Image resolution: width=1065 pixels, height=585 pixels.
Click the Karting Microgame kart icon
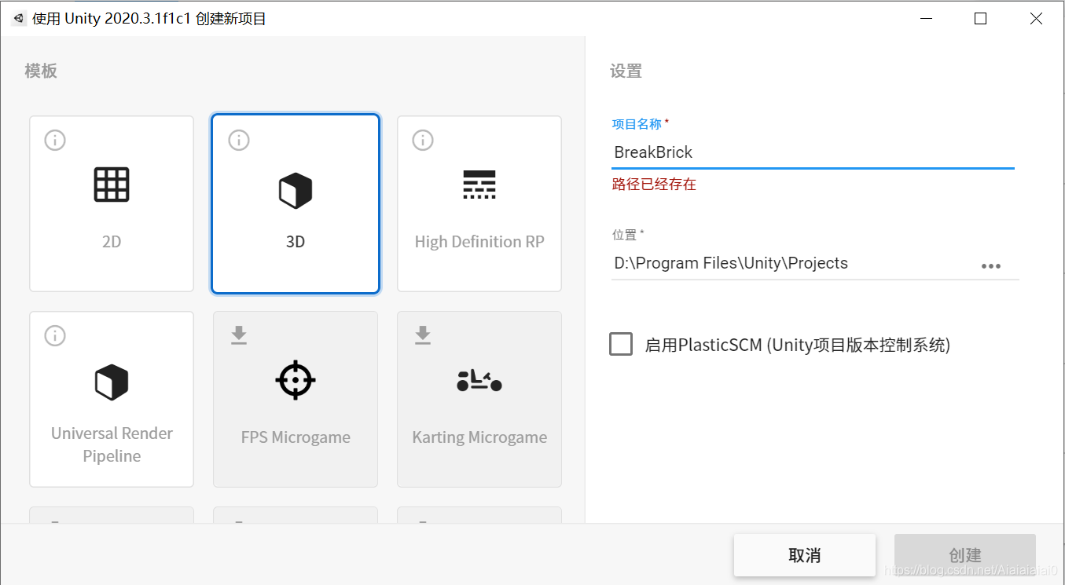479,380
